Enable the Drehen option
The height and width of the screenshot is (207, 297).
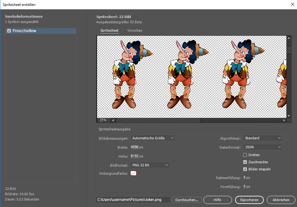tap(245, 155)
